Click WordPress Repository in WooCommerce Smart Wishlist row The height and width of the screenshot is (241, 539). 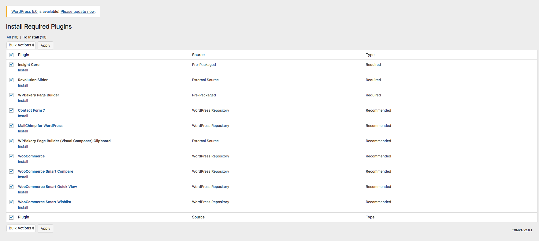[x=210, y=202]
